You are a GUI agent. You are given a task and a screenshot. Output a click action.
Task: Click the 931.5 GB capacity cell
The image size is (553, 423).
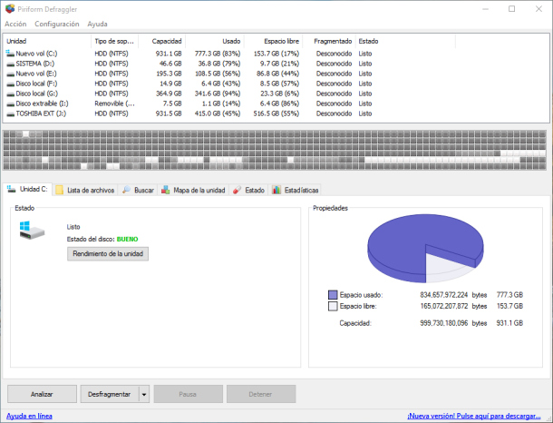[169, 113]
